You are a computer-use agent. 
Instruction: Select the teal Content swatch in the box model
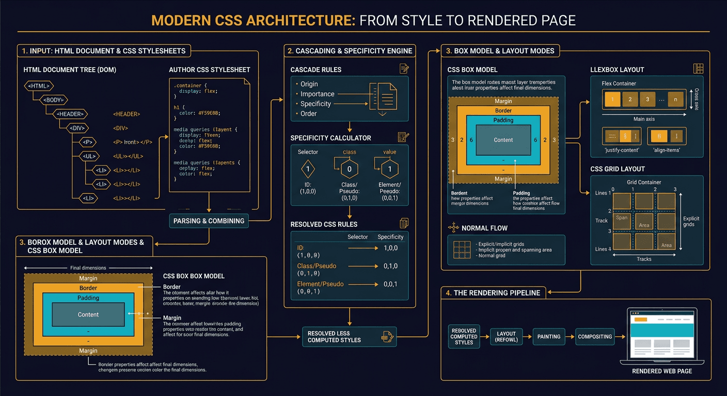click(503, 140)
